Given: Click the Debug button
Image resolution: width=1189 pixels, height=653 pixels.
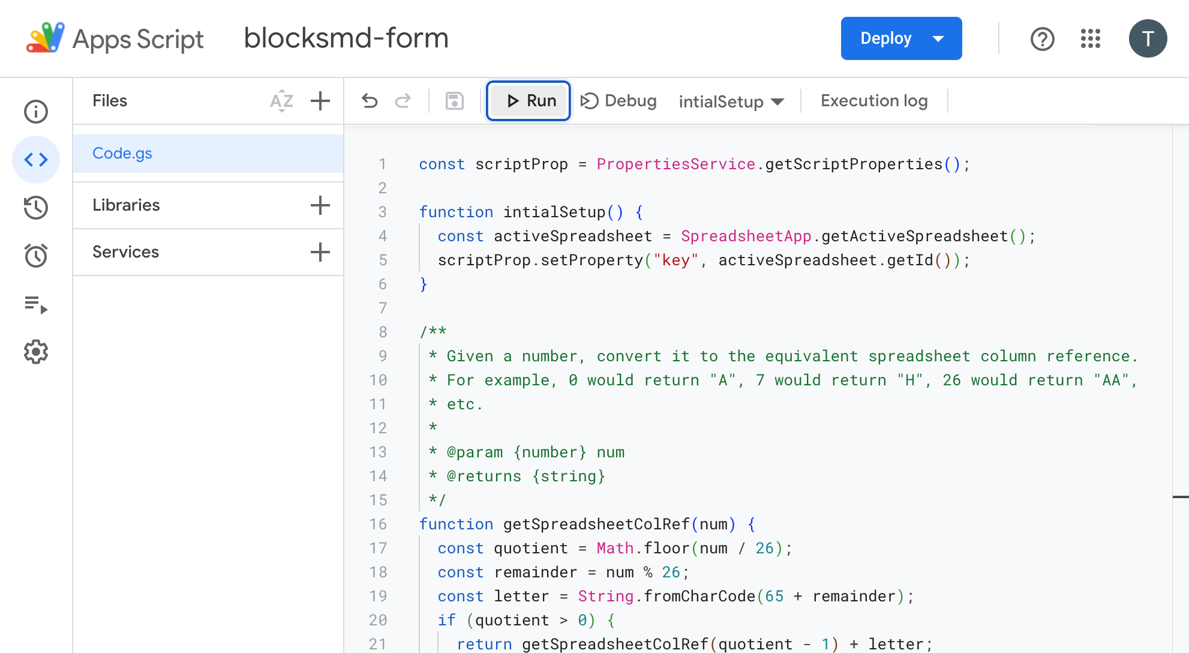Looking at the screenshot, I should [x=618, y=101].
